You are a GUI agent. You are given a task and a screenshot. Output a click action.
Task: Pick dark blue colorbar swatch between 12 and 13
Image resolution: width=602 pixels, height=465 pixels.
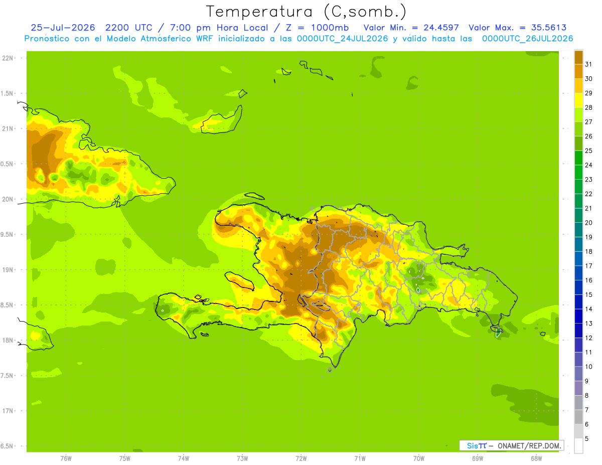(578, 331)
